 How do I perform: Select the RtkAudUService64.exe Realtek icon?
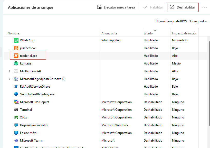(15, 86)
